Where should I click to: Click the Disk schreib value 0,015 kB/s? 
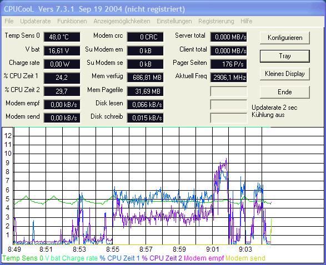pos(145,118)
